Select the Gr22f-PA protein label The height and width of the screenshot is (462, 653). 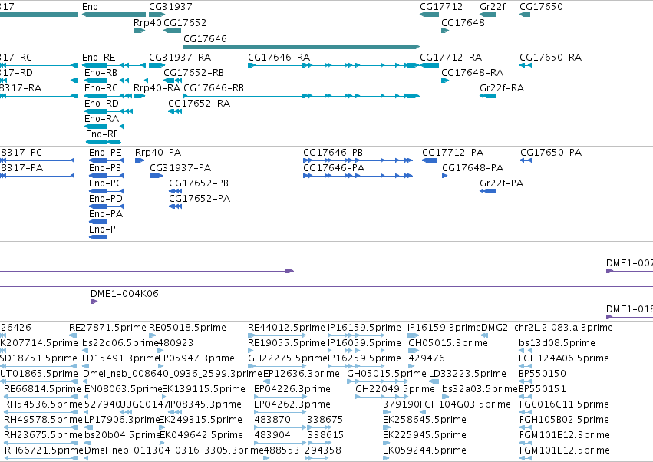pos(501,183)
